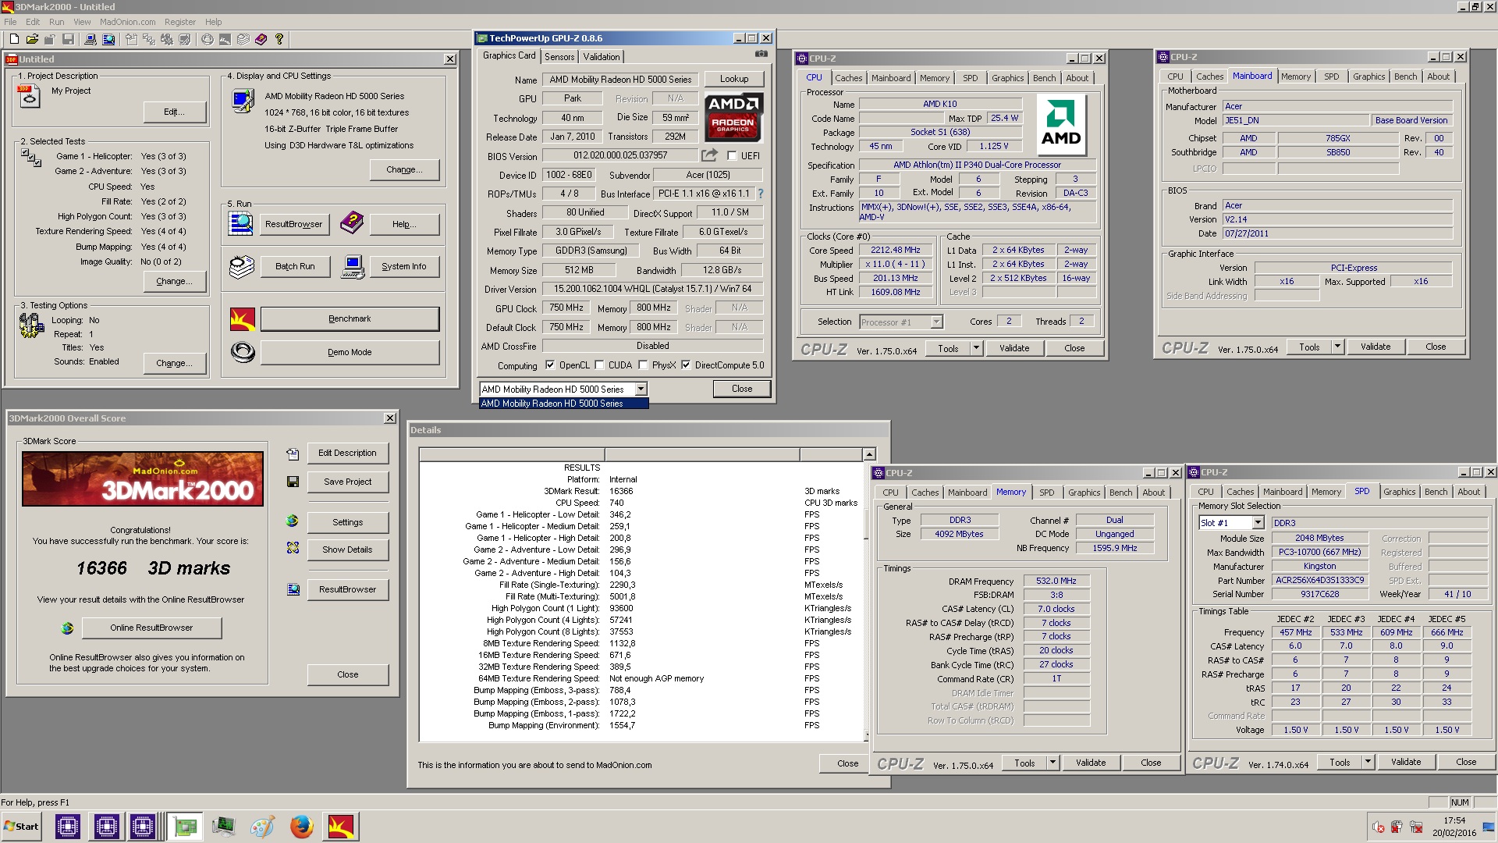This screenshot has width=1498, height=843.
Task: Toggle the UEFI checkbox in GPU-Z
Action: click(x=732, y=156)
